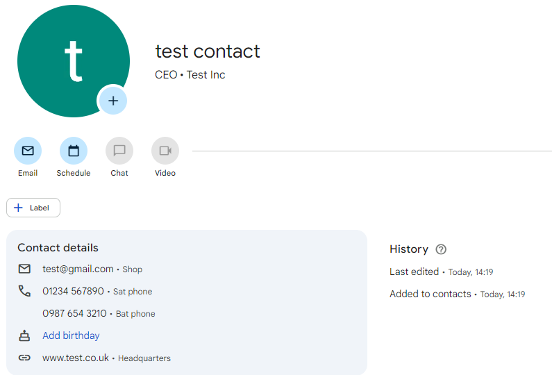Click the Email action icon

28,151
